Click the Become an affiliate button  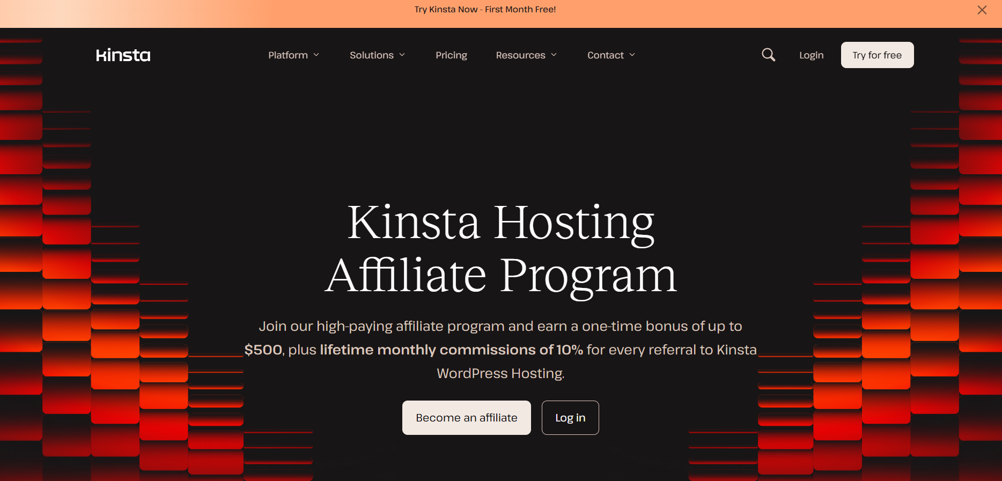[x=466, y=418]
